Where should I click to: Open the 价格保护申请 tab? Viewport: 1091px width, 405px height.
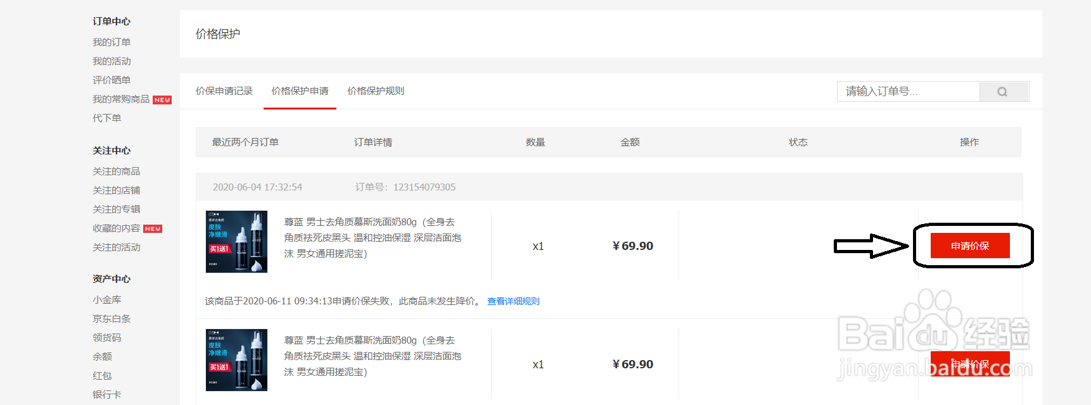(x=300, y=91)
